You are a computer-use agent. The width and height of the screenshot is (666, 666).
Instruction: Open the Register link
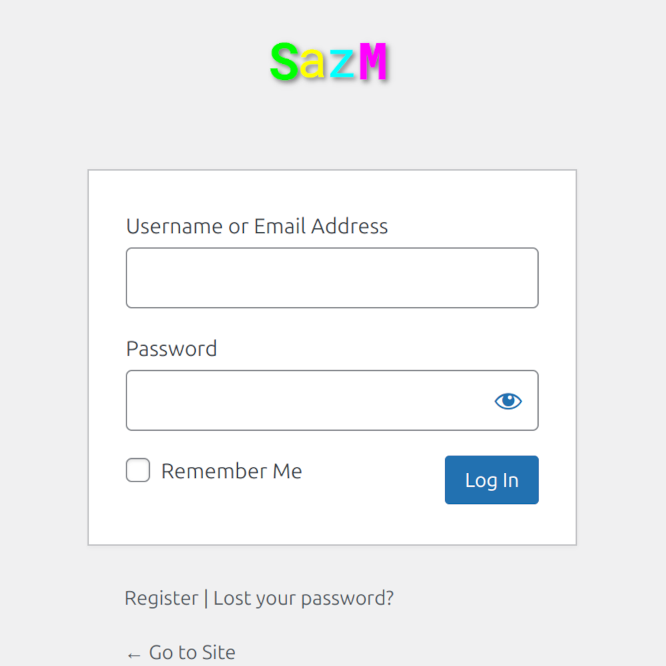tap(161, 598)
